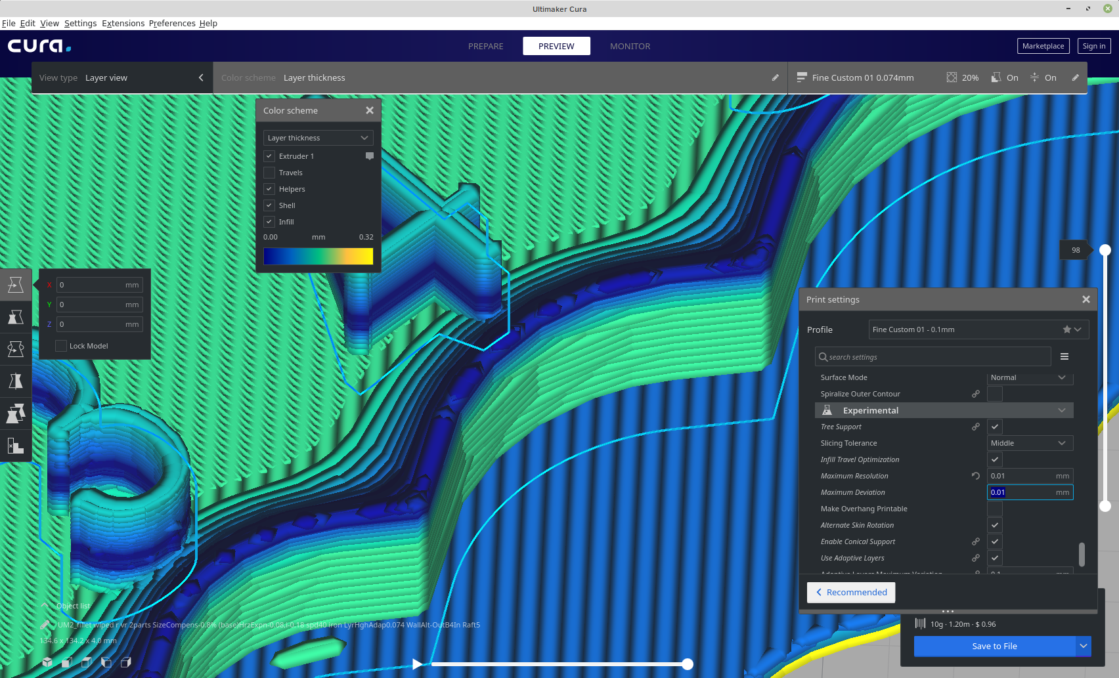Viewport: 1119px width, 678px height.
Task: Select the Move tool in left toolbar
Action: 16,285
